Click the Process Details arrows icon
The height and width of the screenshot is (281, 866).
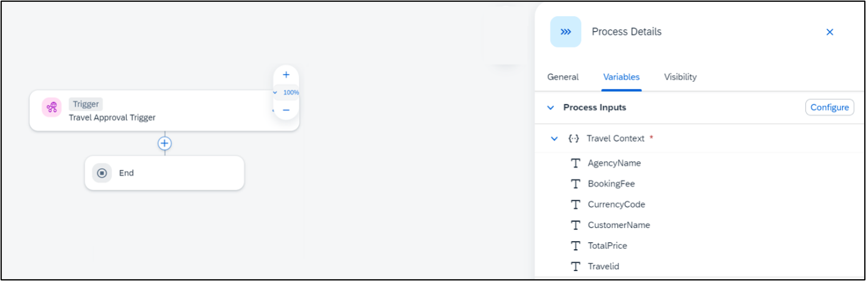[565, 32]
